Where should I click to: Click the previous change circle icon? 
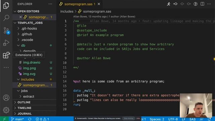[182, 4]
